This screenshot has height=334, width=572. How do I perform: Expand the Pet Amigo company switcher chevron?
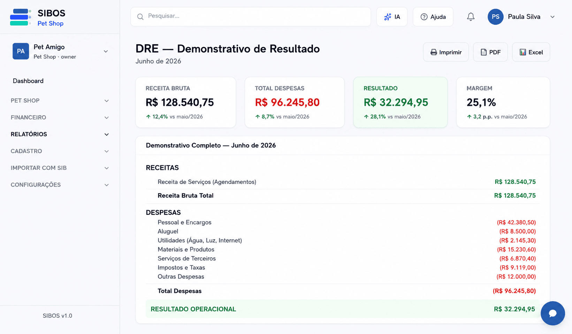106,51
